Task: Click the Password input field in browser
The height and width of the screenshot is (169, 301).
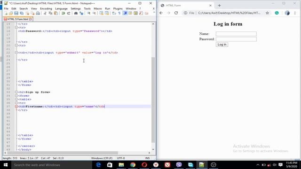Action: coord(236,39)
